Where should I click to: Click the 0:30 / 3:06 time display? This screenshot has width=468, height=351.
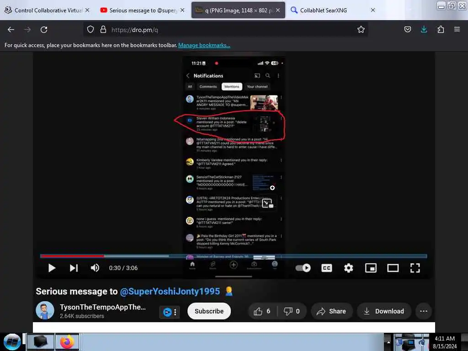[x=123, y=268]
